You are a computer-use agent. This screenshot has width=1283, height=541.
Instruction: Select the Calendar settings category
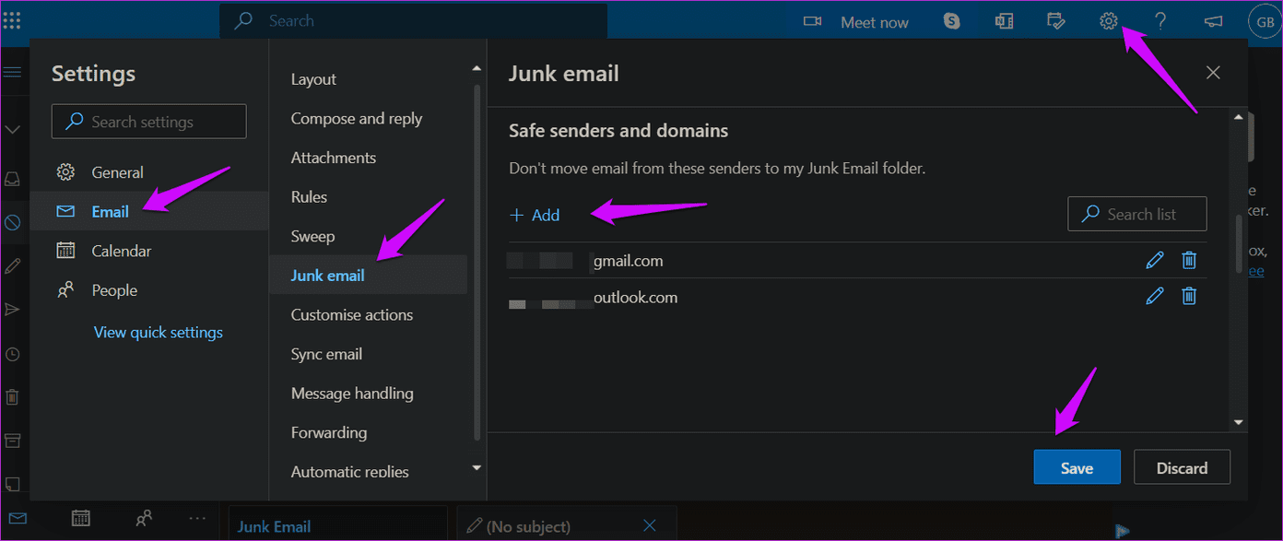tap(149, 251)
